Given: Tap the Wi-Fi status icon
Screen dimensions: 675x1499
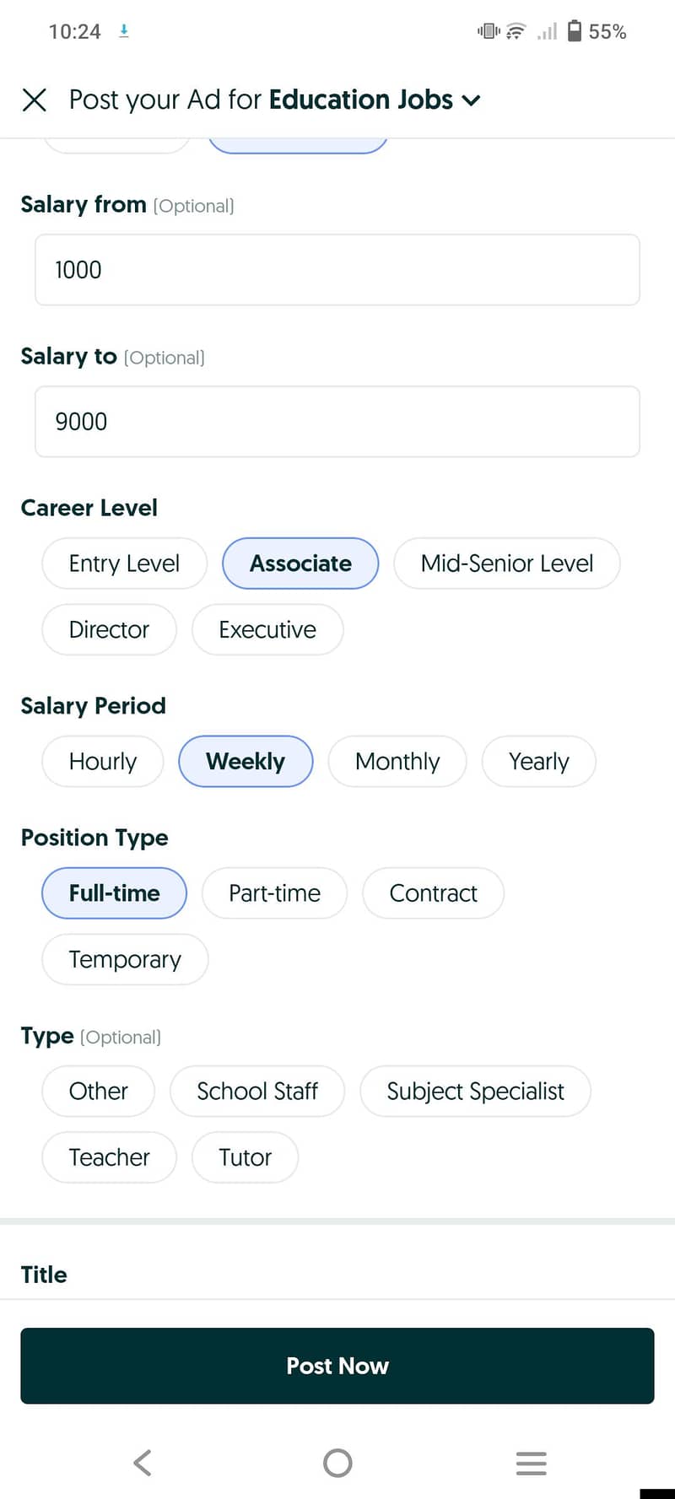Looking at the screenshot, I should 516,32.
